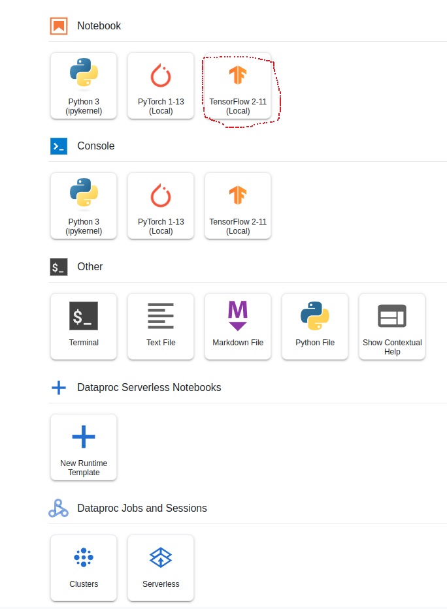Show Contextual Help panel

pyautogui.click(x=392, y=326)
